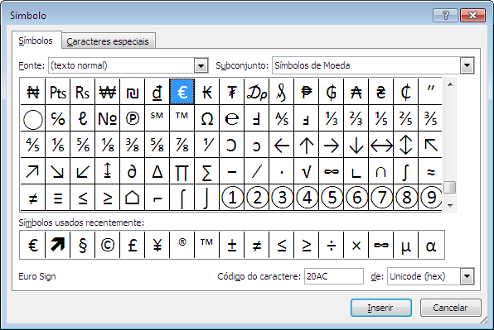Select the partial differential (∂) symbol
The width and height of the screenshot is (494, 330).
[133, 171]
